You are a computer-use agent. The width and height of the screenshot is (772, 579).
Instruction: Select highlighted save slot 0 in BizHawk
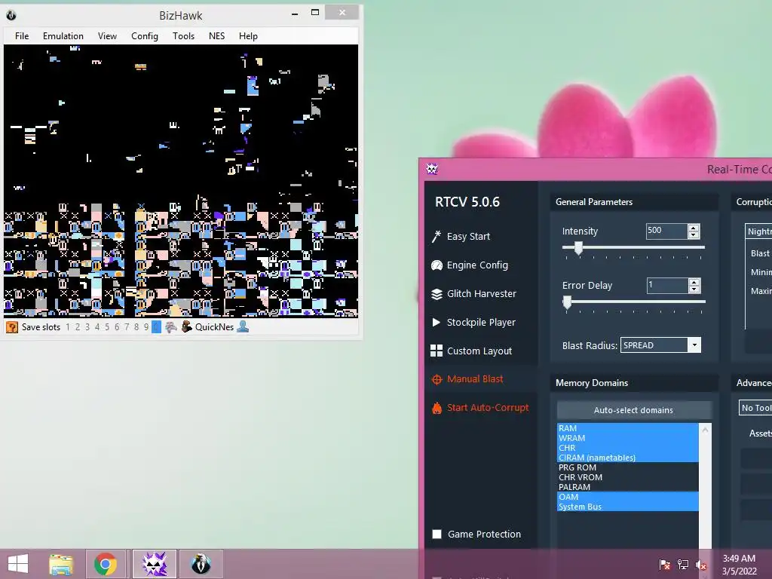click(x=156, y=327)
